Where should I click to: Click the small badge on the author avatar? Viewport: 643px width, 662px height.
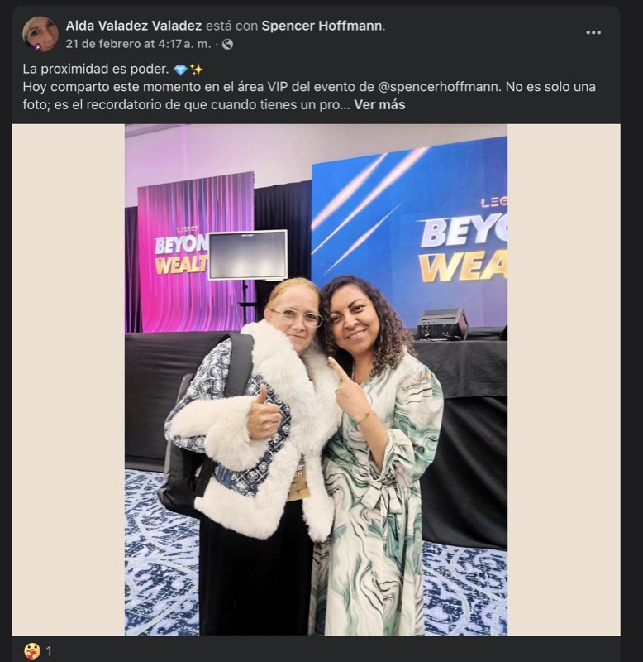click(37, 47)
